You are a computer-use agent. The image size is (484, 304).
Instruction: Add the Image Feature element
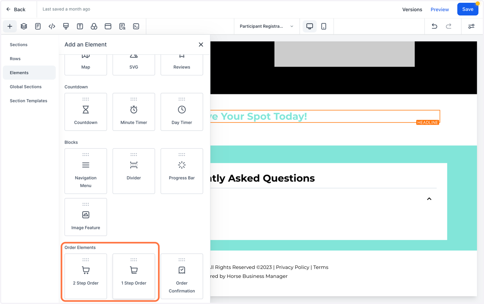[86, 217]
